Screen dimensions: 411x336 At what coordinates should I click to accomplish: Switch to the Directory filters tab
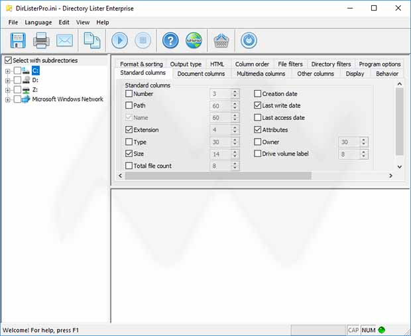[331, 64]
